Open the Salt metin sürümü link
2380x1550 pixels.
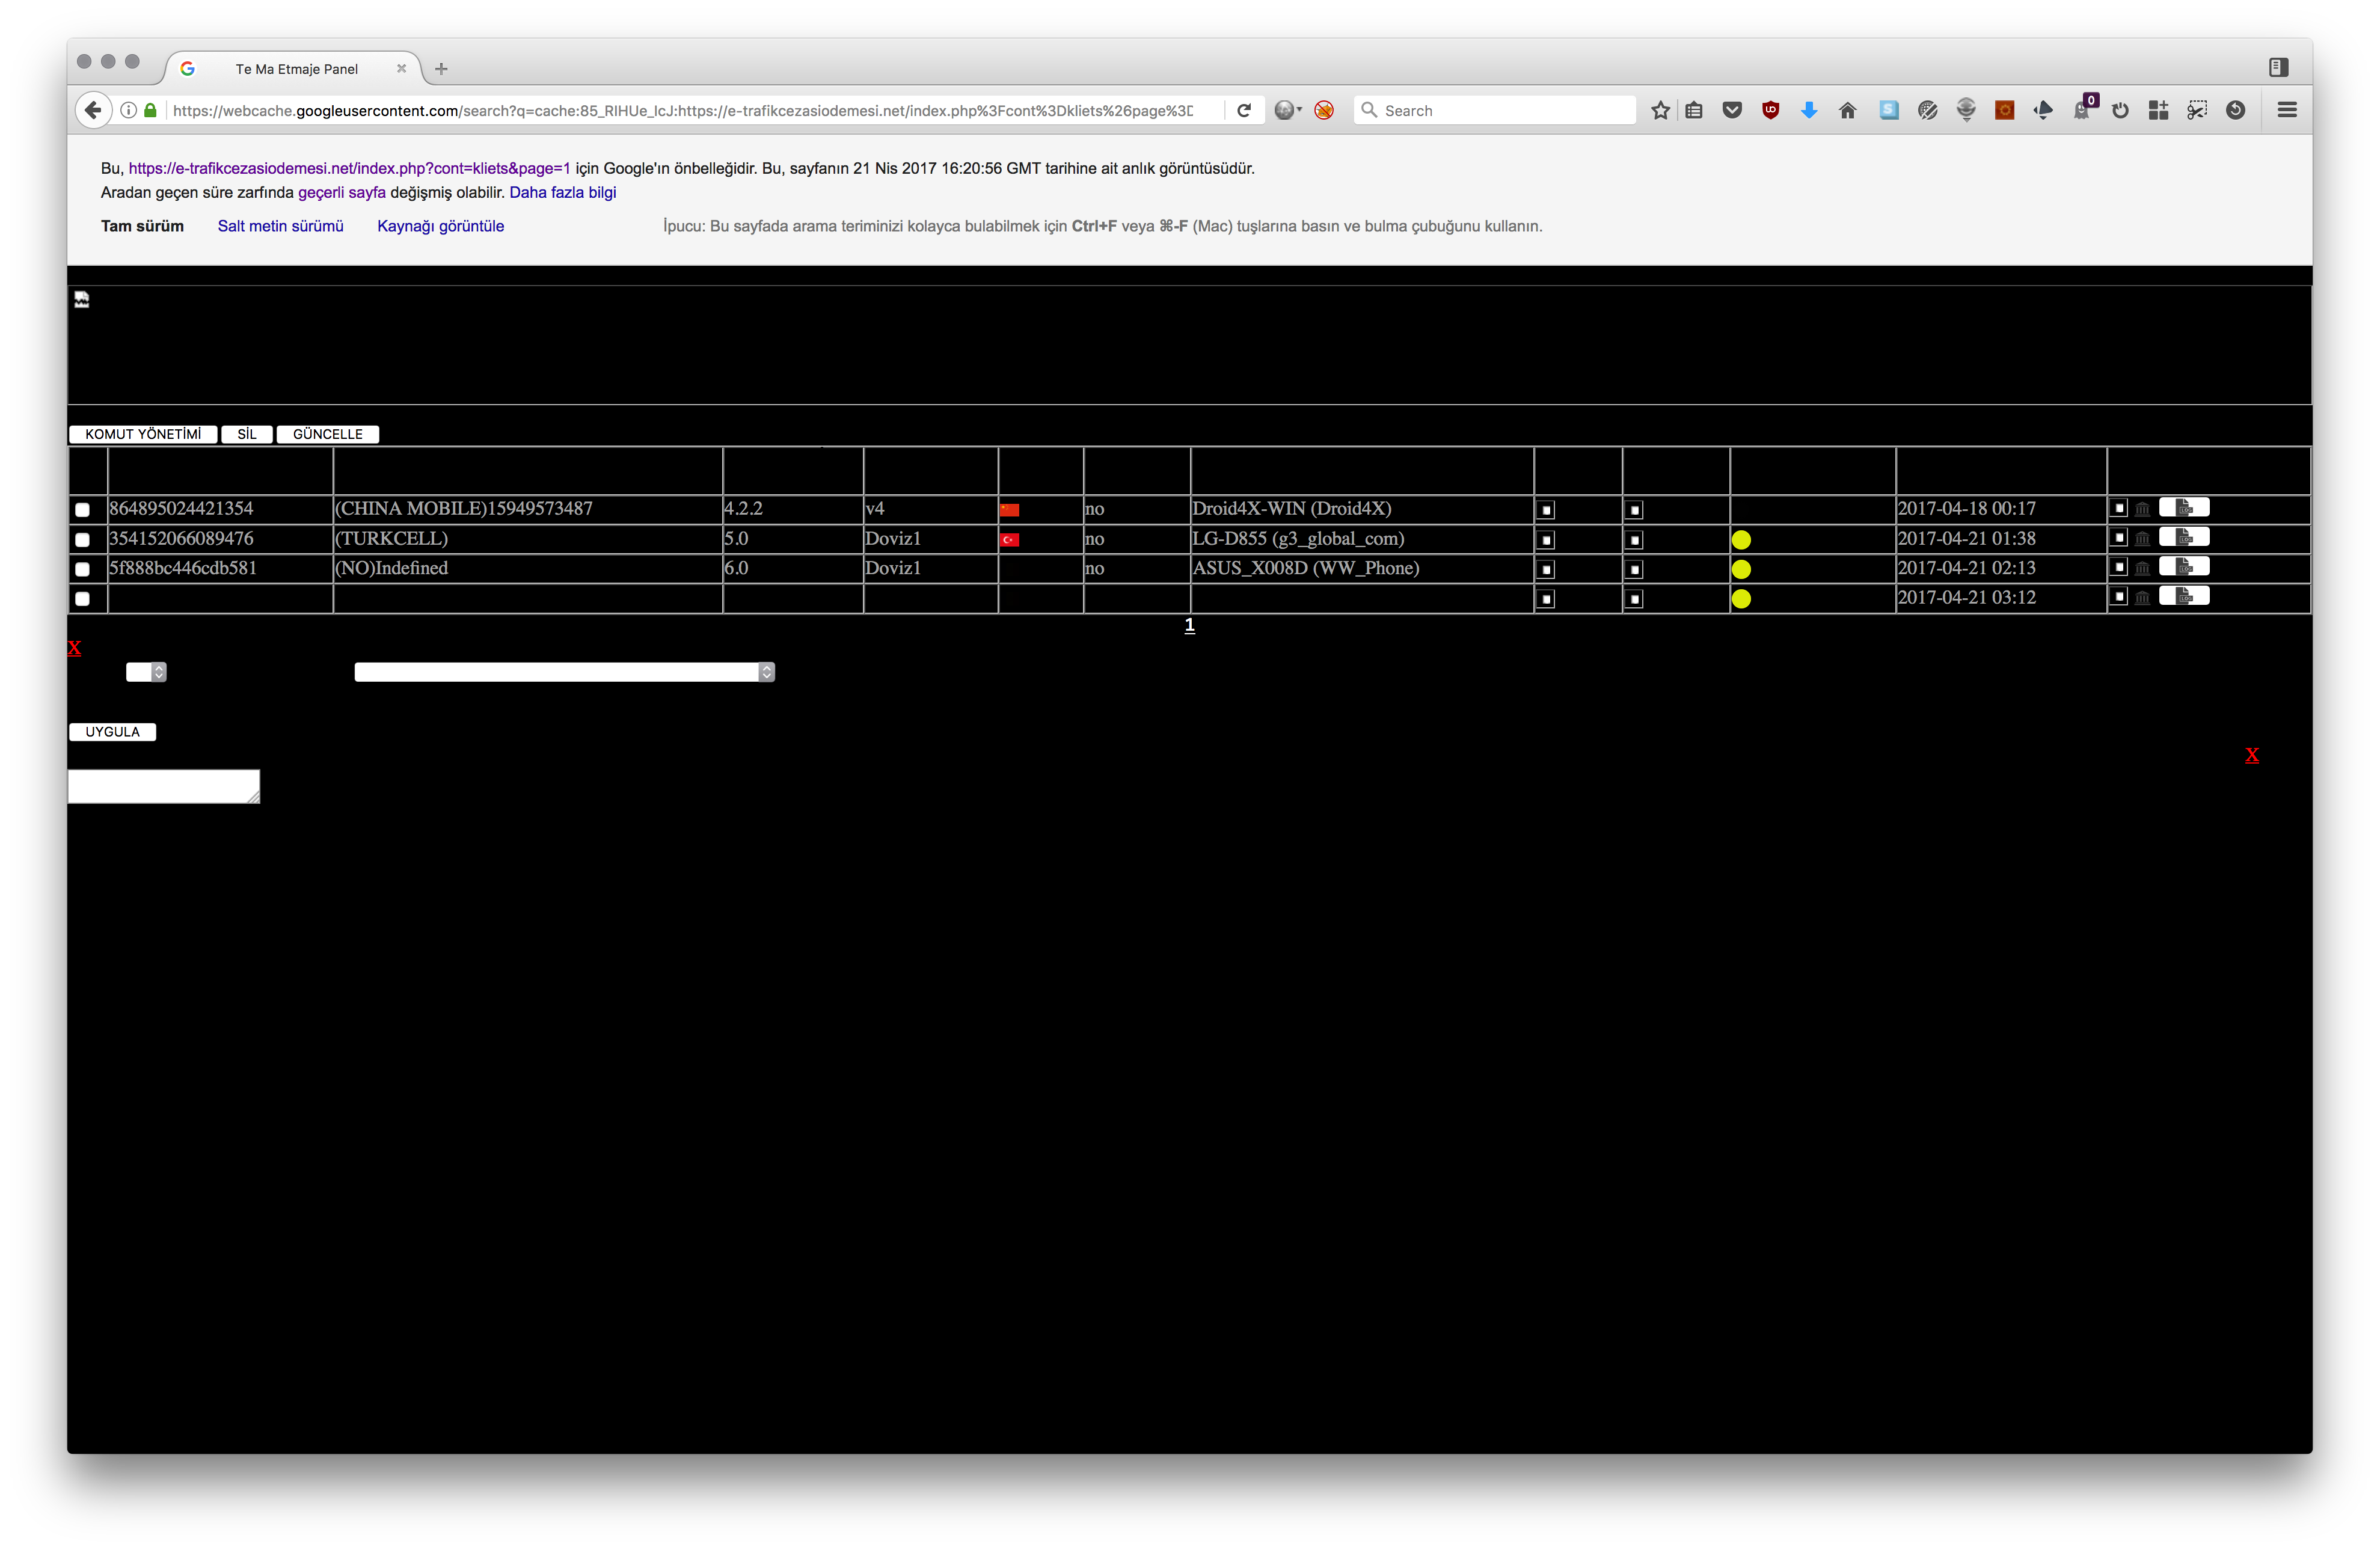click(x=280, y=226)
